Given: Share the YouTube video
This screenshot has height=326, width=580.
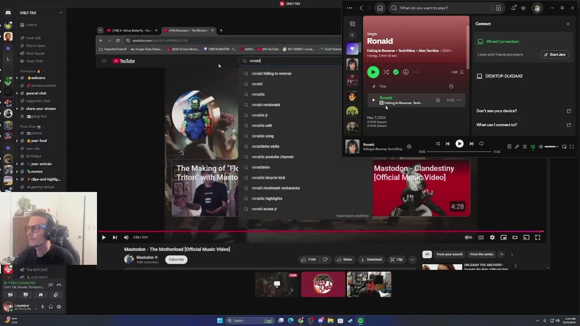Looking at the screenshot, I should (x=344, y=259).
